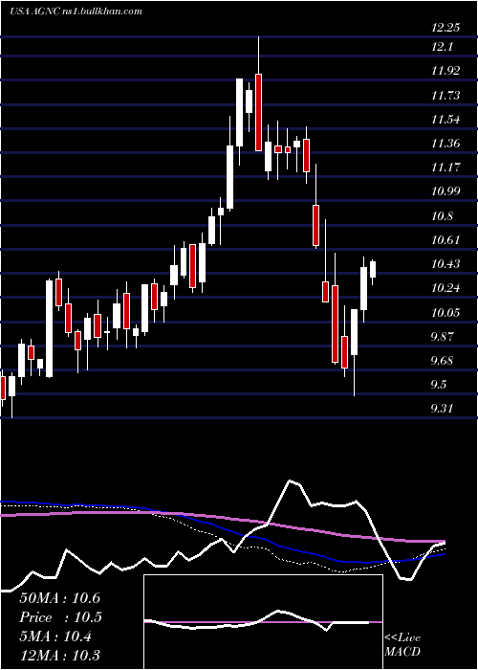Viewport: 478px width, 670px height.
Task: Click inside the Live MACD inset chart
Action: click(263, 622)
